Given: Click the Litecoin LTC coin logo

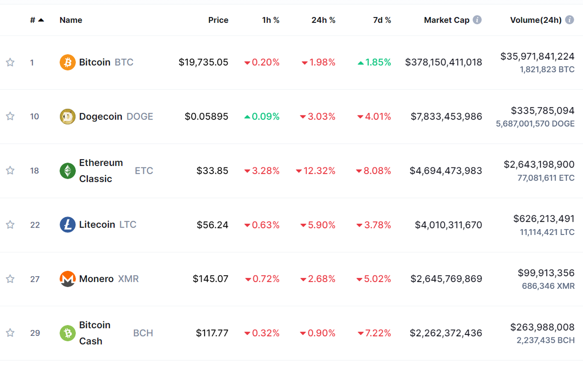Looking at the screenshot, I should tap(67, 225).
